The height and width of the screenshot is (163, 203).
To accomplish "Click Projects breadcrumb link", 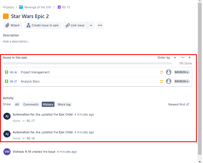I will [8, 7].
